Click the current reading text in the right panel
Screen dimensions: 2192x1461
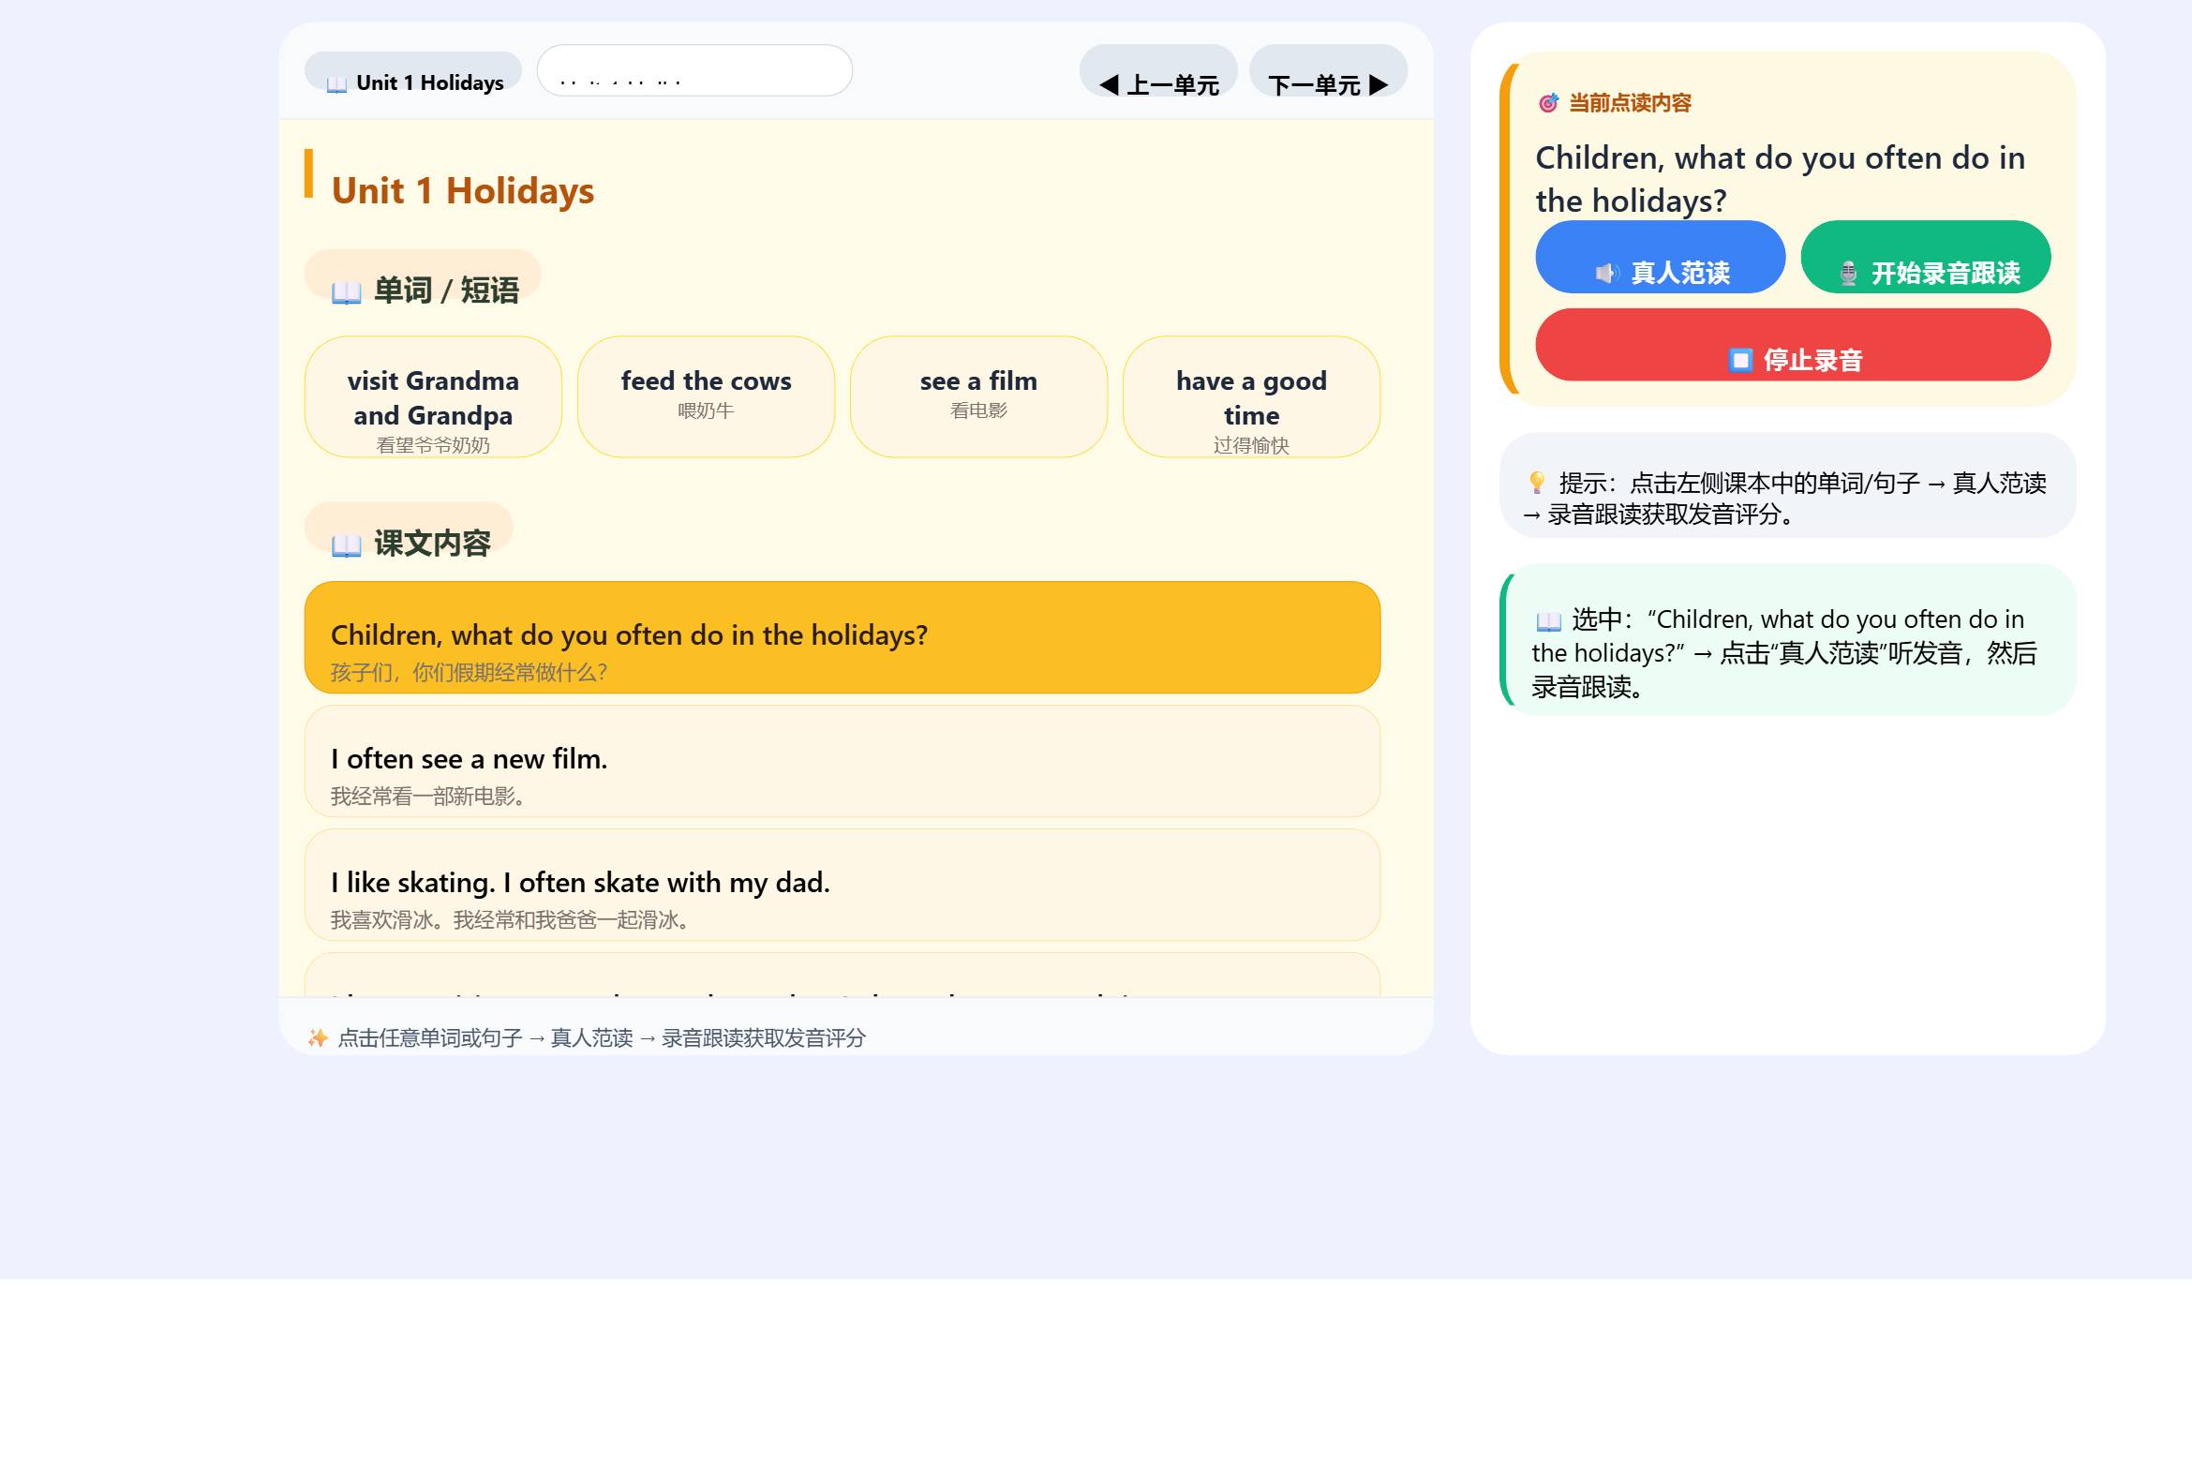[x=1780, y=179]
